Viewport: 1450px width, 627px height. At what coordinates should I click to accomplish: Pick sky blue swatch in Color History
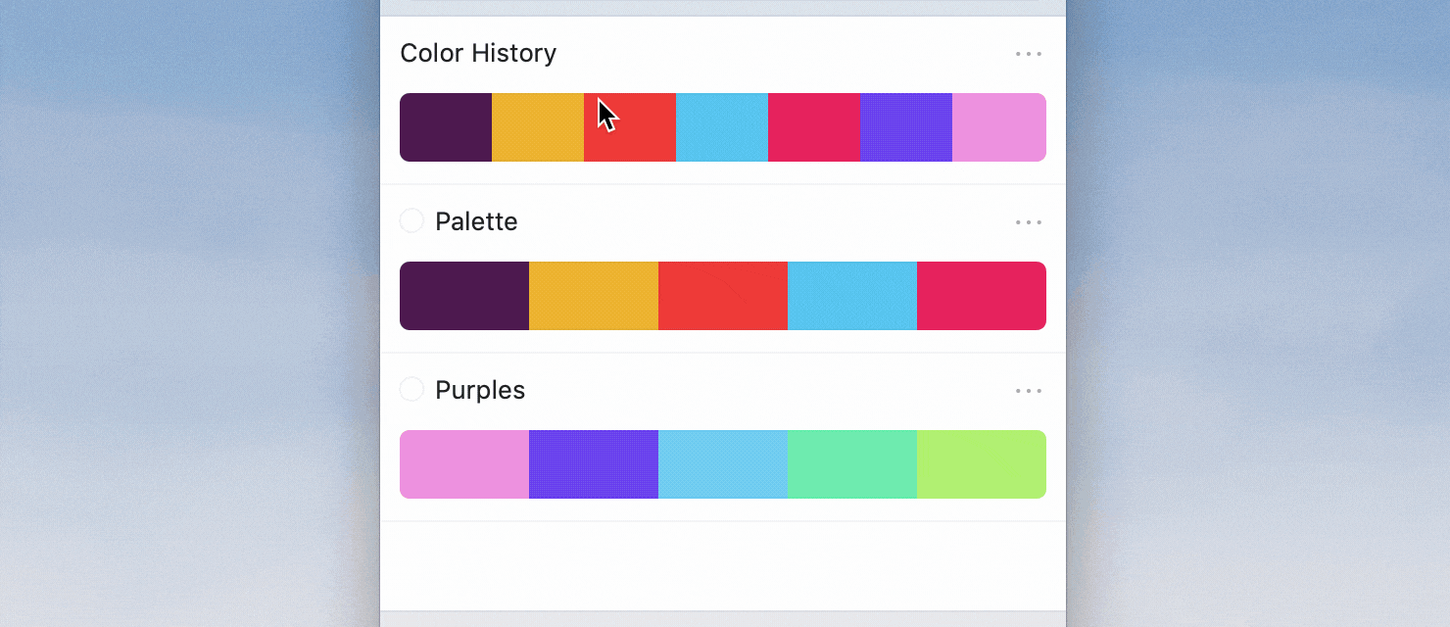[722, 127]
